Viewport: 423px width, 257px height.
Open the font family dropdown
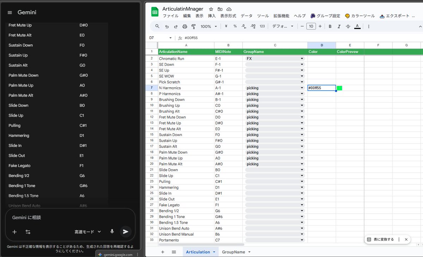[x=283, y=26]
